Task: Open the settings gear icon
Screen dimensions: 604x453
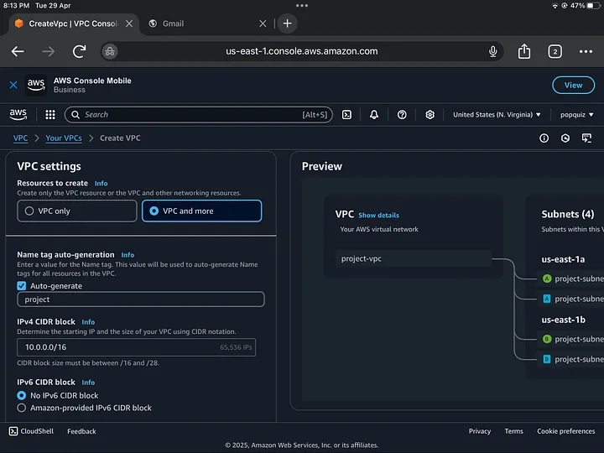Action: [x=430, y=114]
